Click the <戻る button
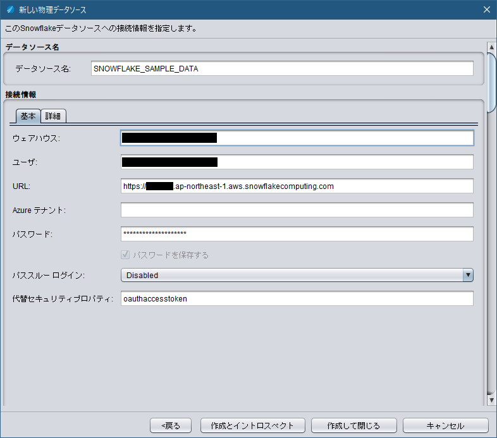This screenshot has height=438, width=497. click(x=171, y=425)
